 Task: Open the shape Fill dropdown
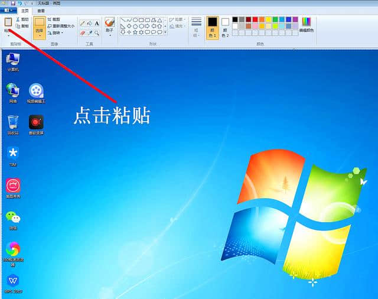(177, 26)
